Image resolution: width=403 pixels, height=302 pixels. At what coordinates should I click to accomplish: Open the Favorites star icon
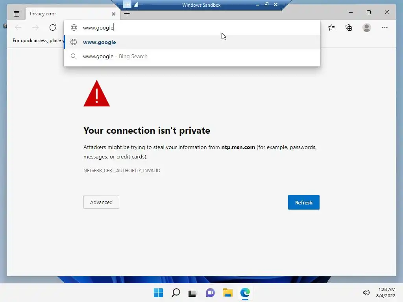pyautogui.click(x=331, y=28)
